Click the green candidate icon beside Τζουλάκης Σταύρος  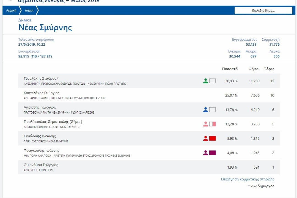pyautogui.click(x=205, y=80)
